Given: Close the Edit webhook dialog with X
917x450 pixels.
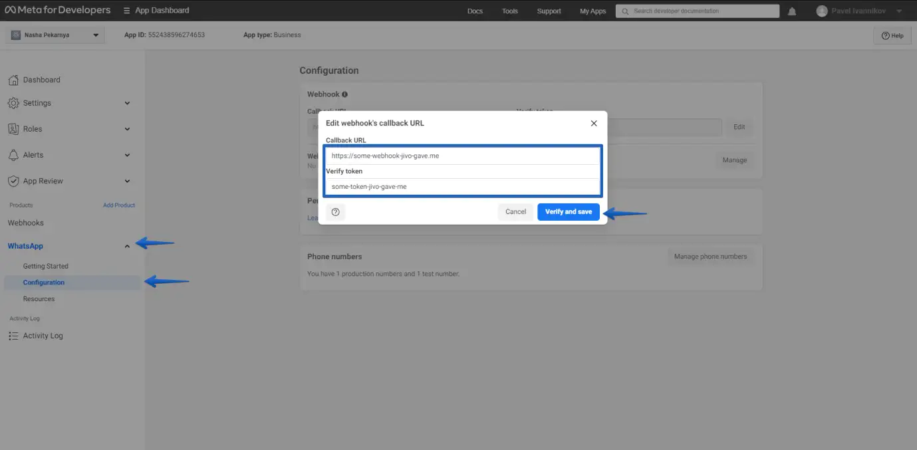Looking at the screenshot, I should click(594, 124).
